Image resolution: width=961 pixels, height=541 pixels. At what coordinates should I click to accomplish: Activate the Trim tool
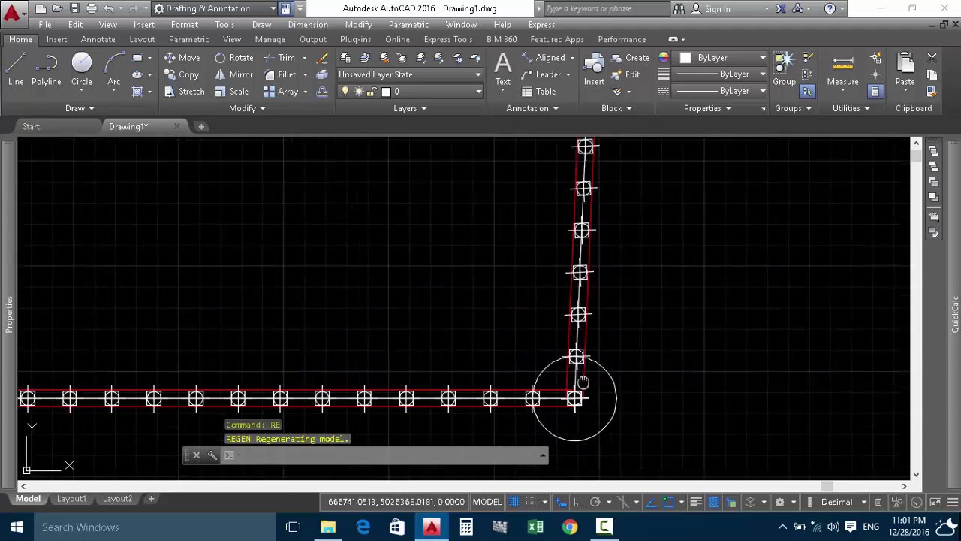coord(279,58)
